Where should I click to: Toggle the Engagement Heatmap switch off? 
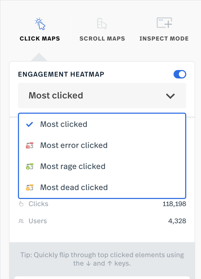tap(180, 74)
